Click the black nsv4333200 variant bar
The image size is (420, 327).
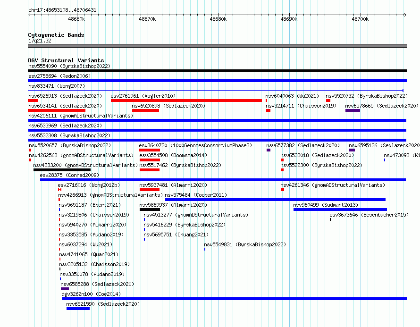[62, 170]
